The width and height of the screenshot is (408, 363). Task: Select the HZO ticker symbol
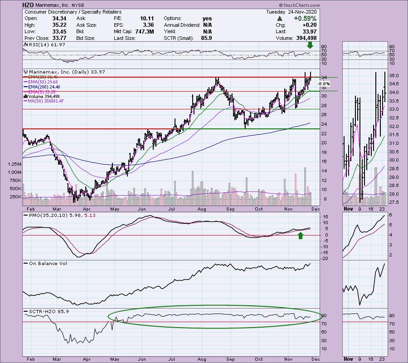tap(28, 5)
